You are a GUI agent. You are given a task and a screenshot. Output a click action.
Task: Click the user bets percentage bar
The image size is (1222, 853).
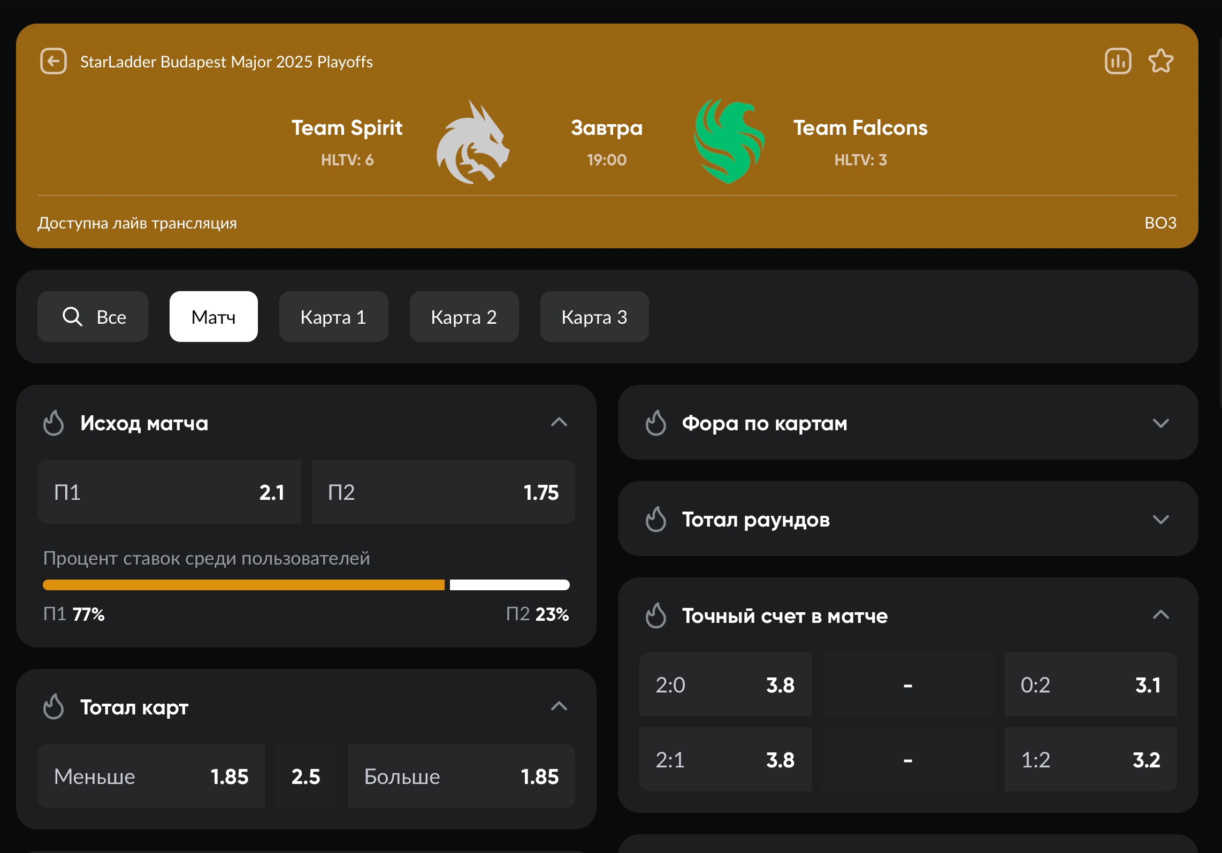(x=305, y=585)
